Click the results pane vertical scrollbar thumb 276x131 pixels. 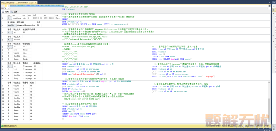(x=269, y=110)
